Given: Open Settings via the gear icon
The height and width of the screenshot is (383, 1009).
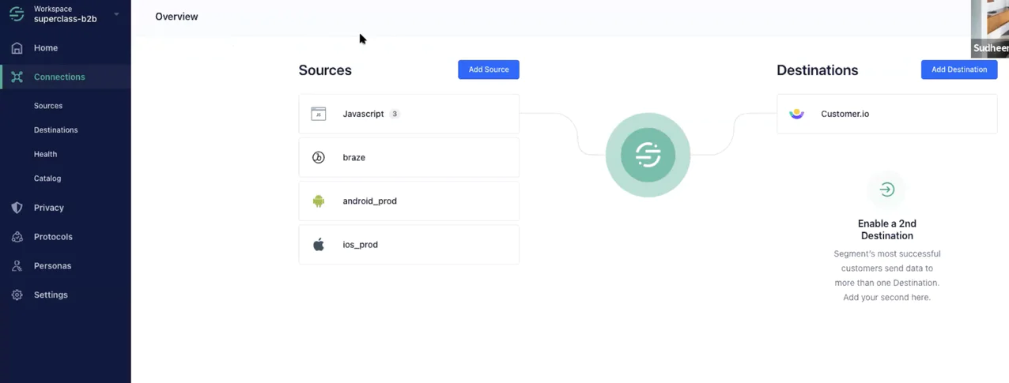Looking at the screenshot, I should (x=17, y=295).
